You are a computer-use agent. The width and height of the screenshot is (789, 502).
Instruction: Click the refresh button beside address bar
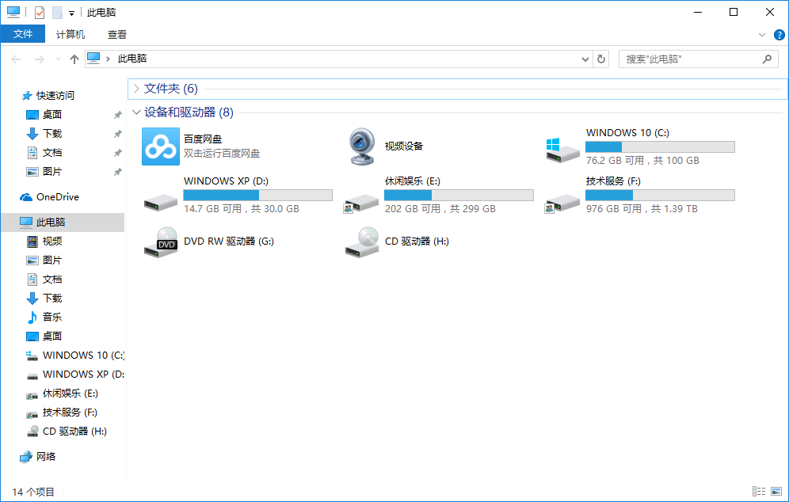tap(601, 59)
